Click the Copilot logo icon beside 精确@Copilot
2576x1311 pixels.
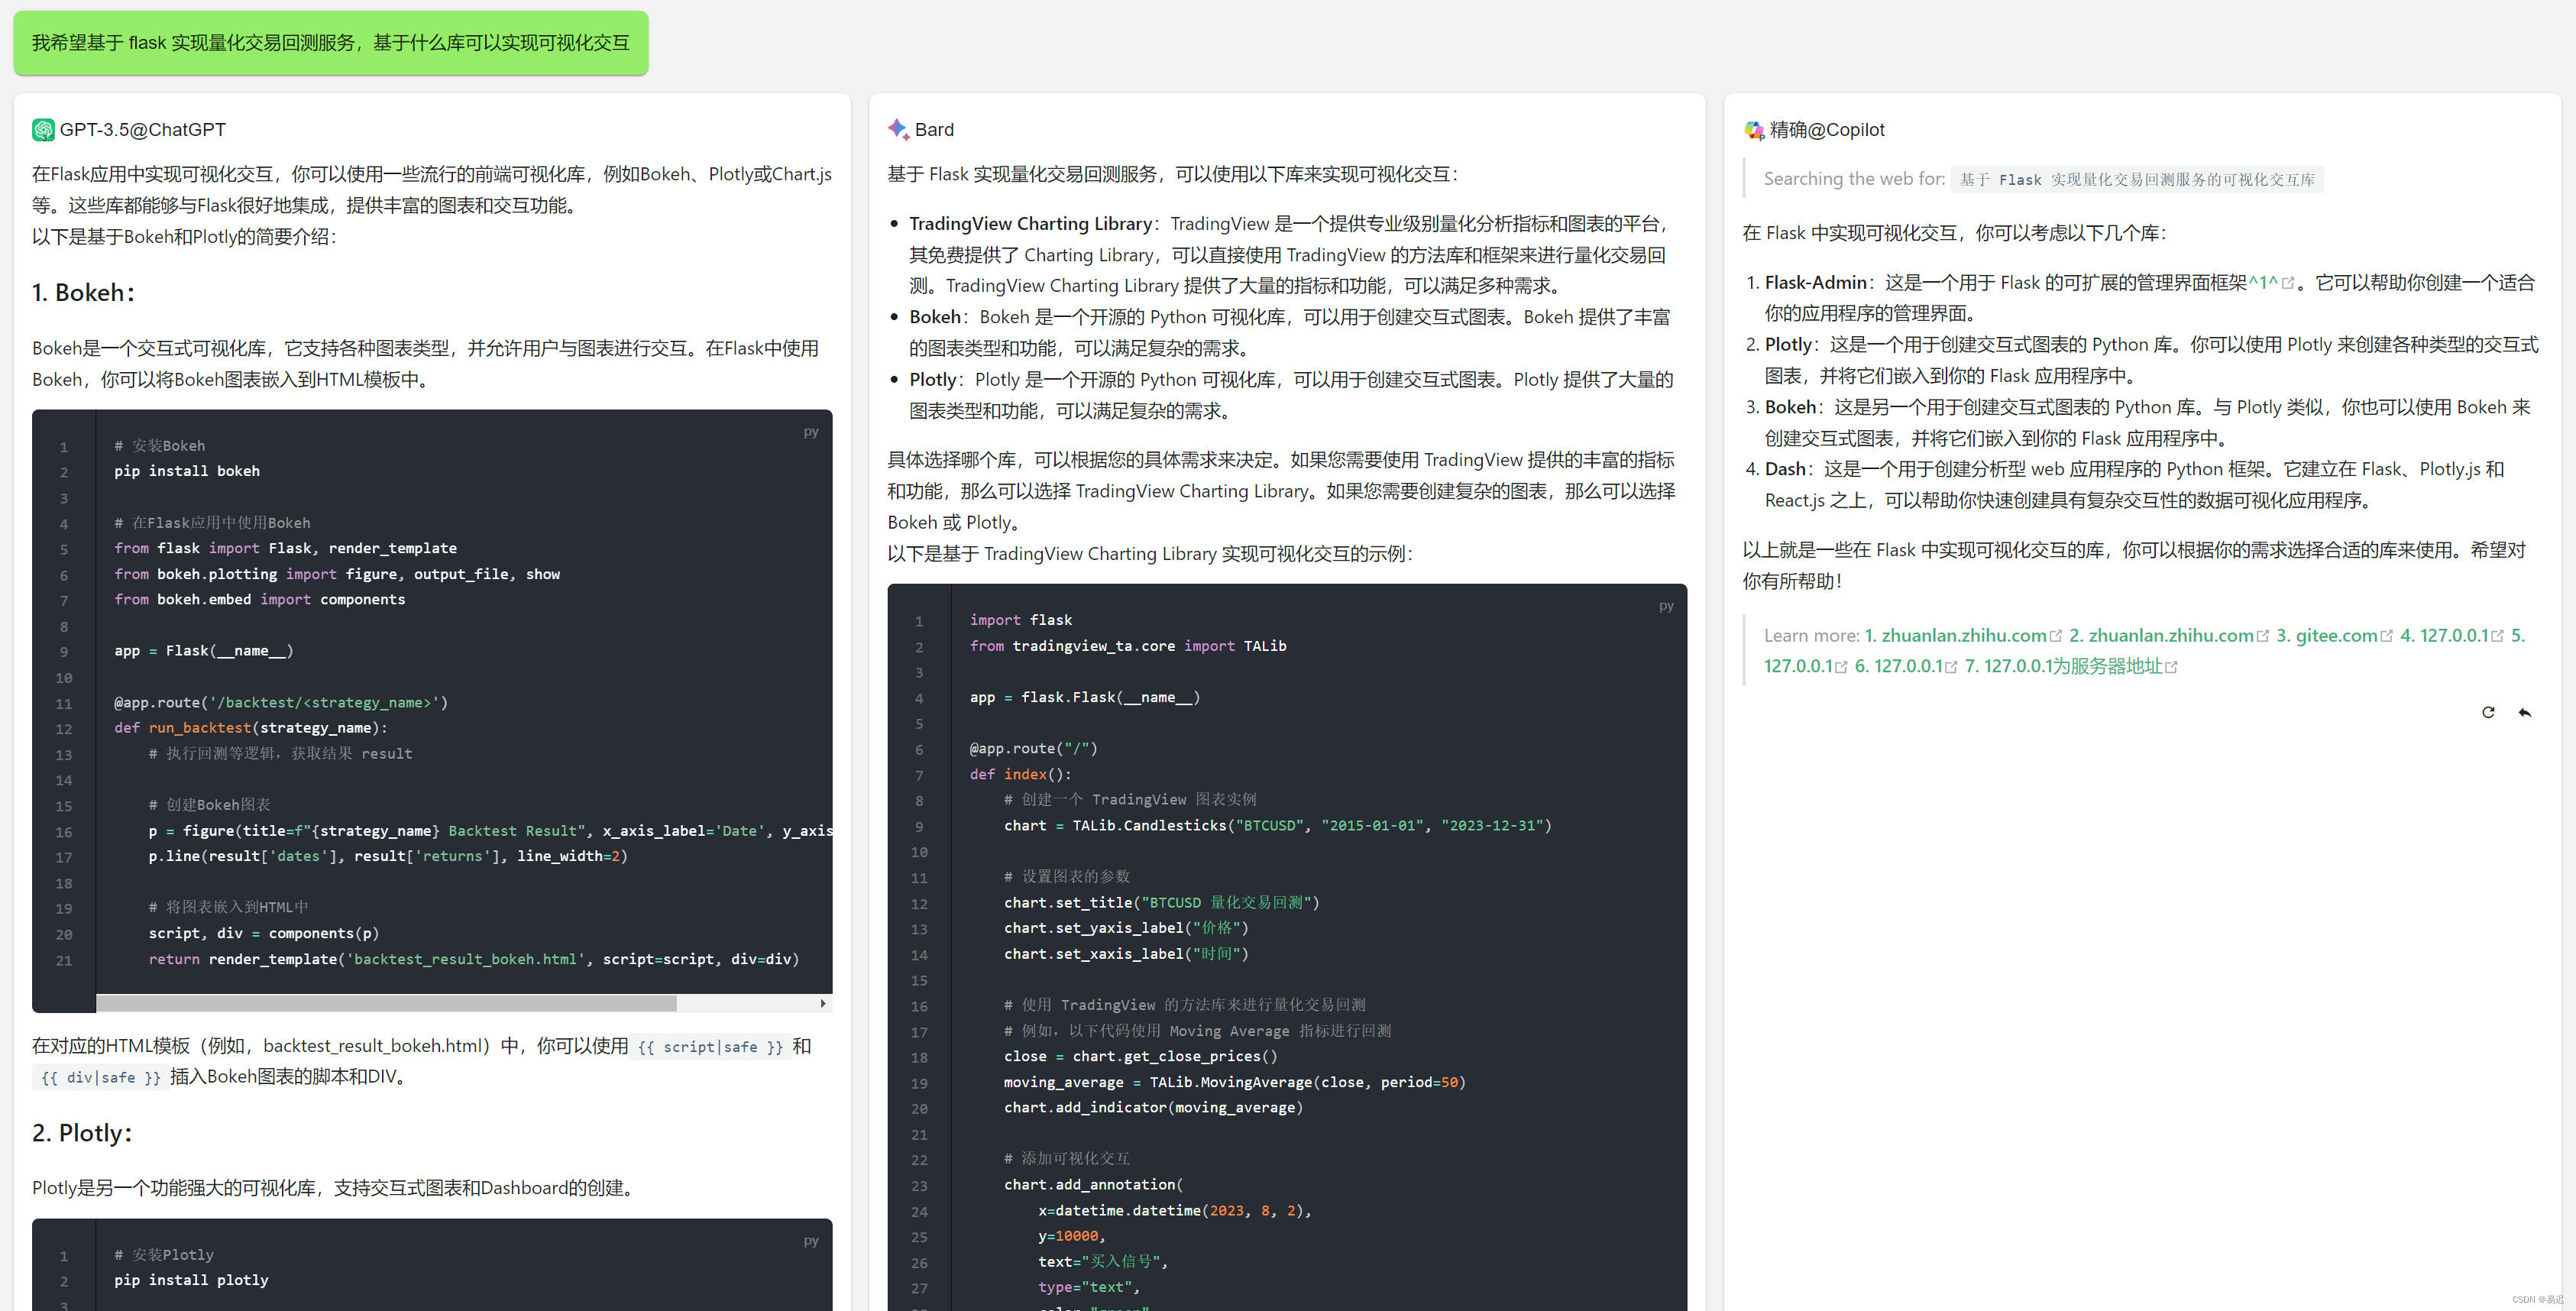tap(1754, 130)
